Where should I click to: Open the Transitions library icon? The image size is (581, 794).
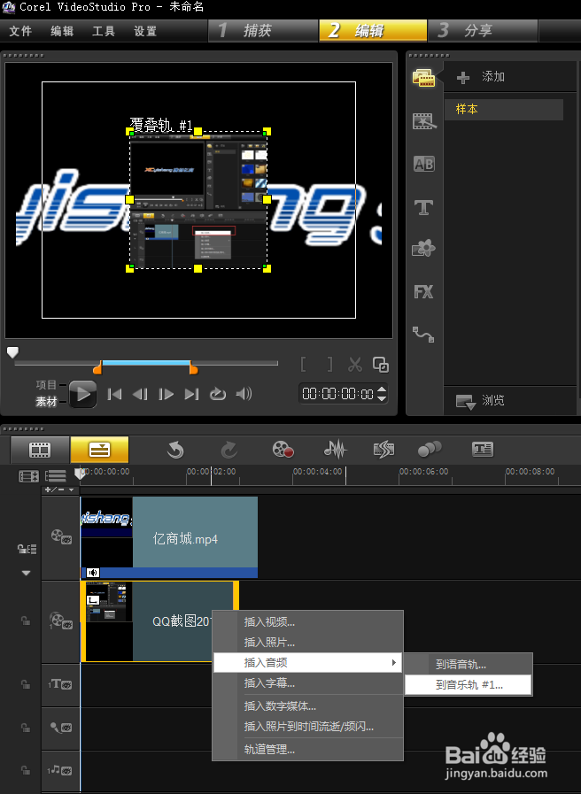424,121
